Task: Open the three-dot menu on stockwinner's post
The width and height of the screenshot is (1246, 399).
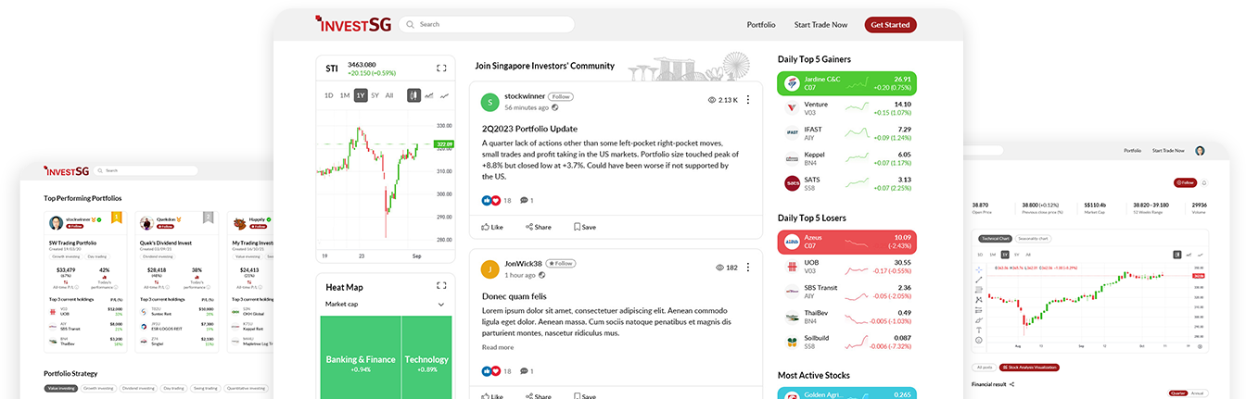Action: click(x=748, y=100)
